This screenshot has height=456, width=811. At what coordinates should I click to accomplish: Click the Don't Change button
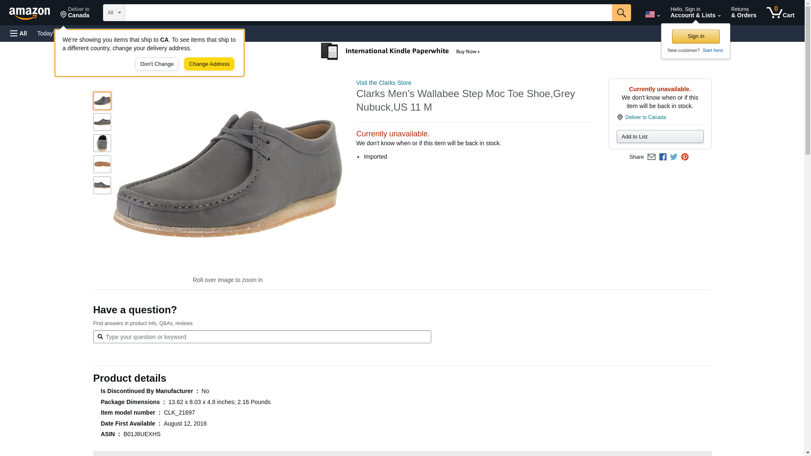[x=157, y=64]
